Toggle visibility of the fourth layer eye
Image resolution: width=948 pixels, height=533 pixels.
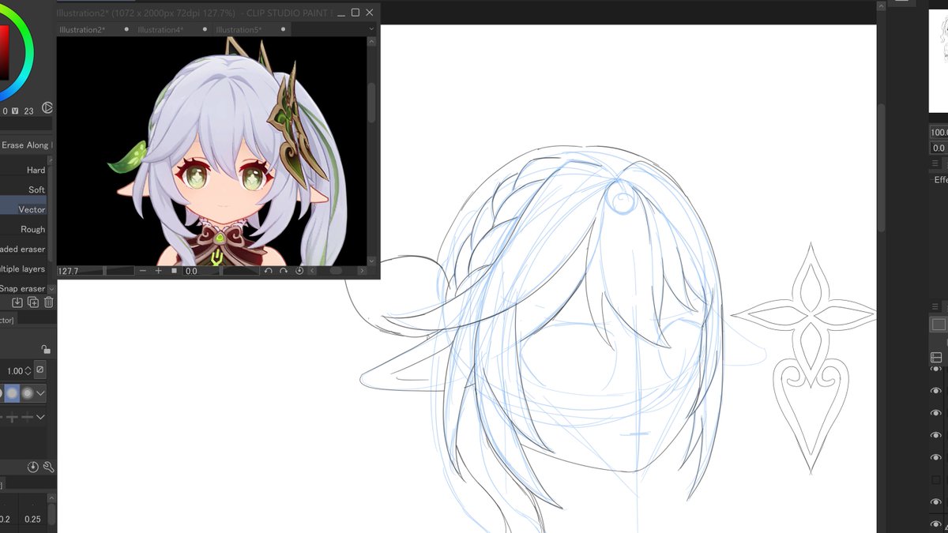pos(936,435)
